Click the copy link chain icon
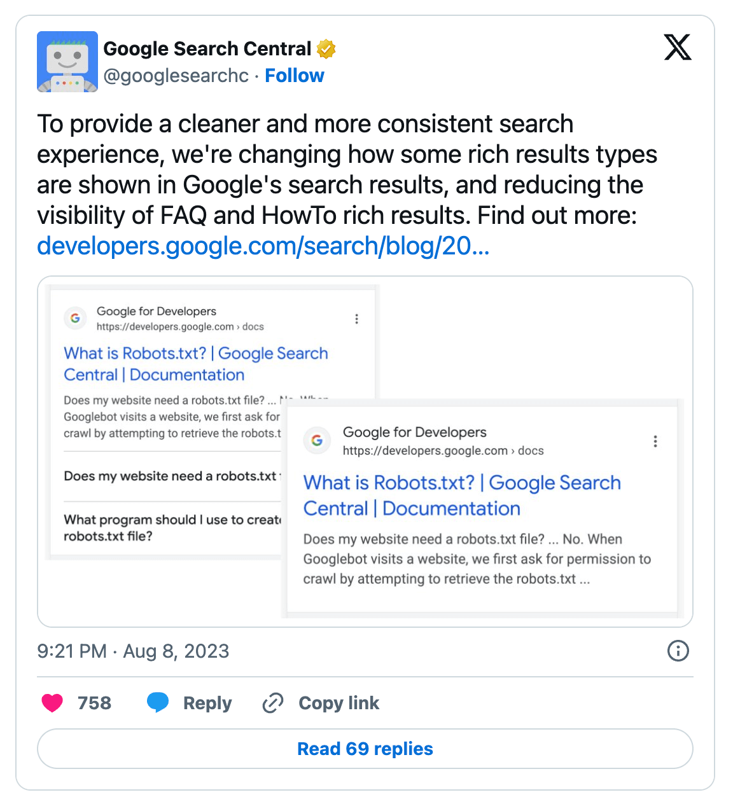The width and height of the screenshot is (733, 804). click(273, 703)
